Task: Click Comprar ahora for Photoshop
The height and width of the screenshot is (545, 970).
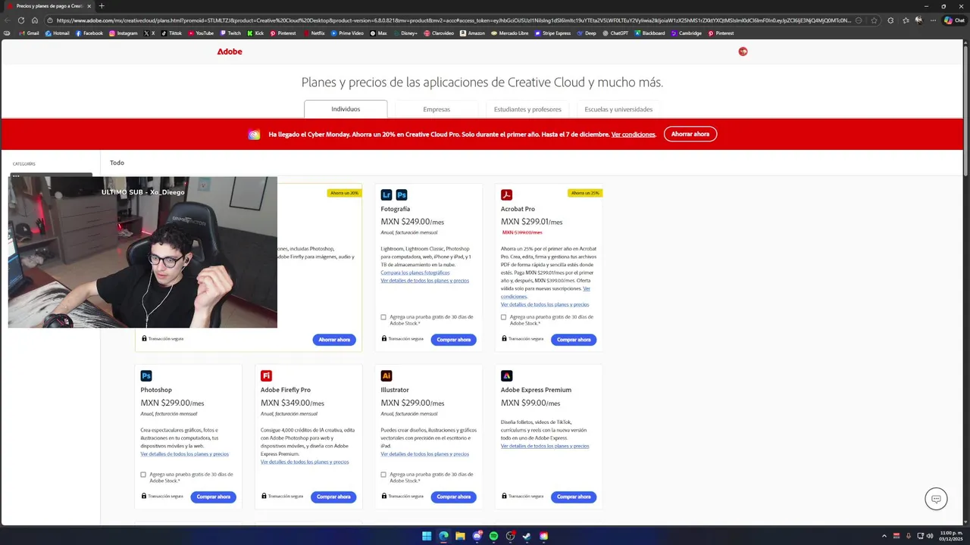Action: (214, 497)
